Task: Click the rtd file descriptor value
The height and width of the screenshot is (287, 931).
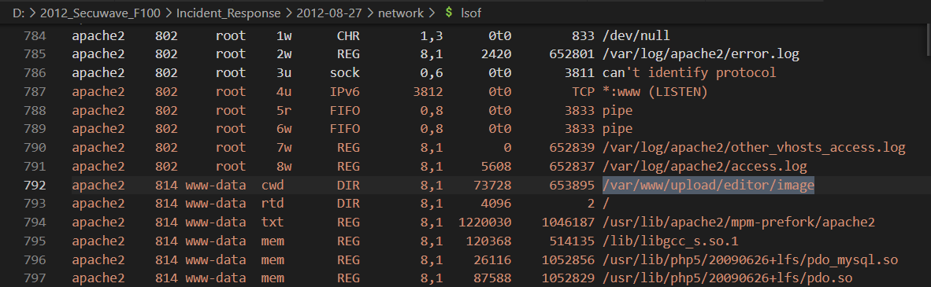Action: tap(273, 204)
